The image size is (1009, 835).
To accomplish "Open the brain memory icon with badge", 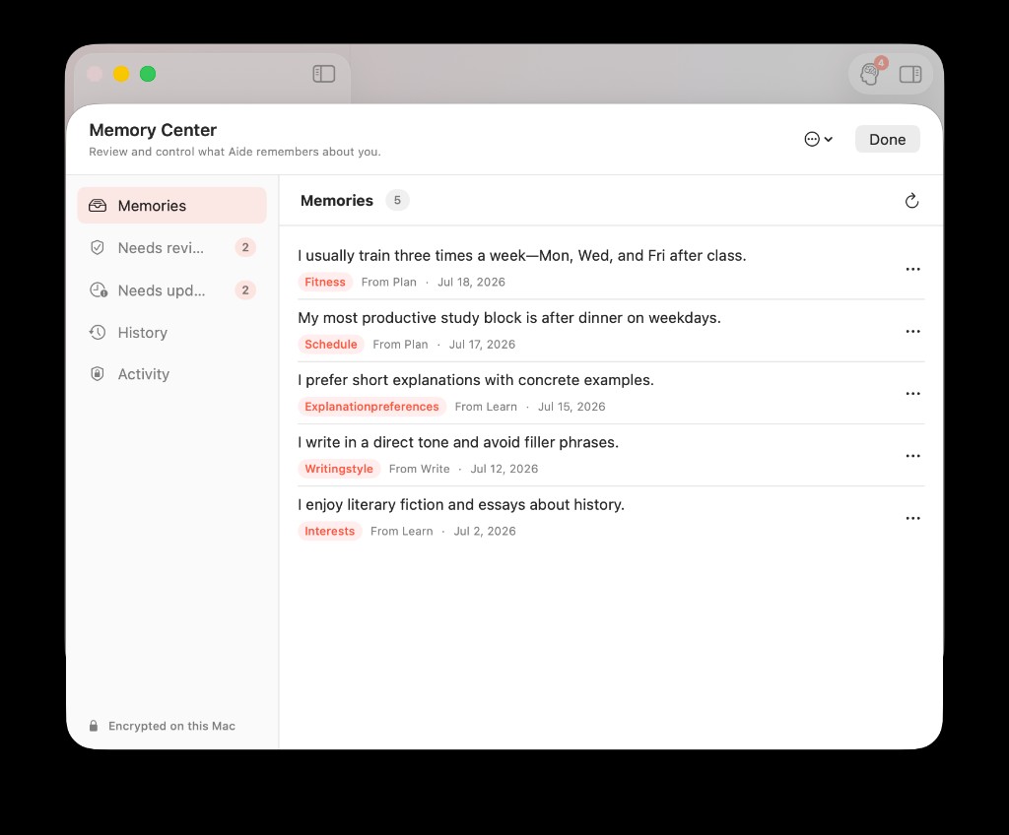I will pyautogui.click(x=870, y=73).
